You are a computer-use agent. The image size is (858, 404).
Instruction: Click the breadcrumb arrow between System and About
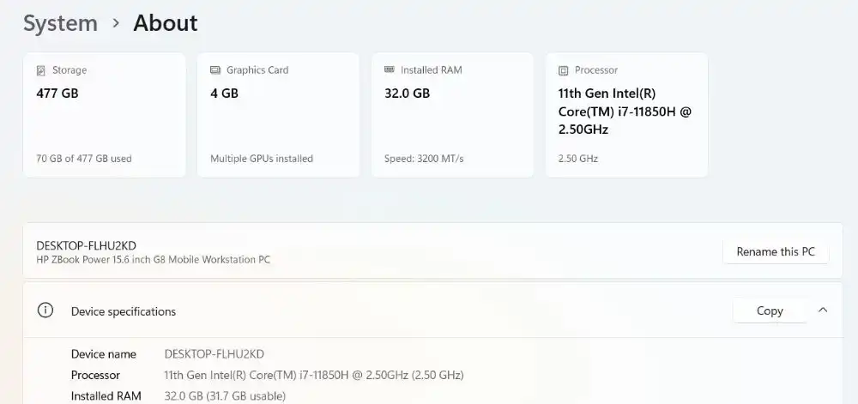[116, 23]
